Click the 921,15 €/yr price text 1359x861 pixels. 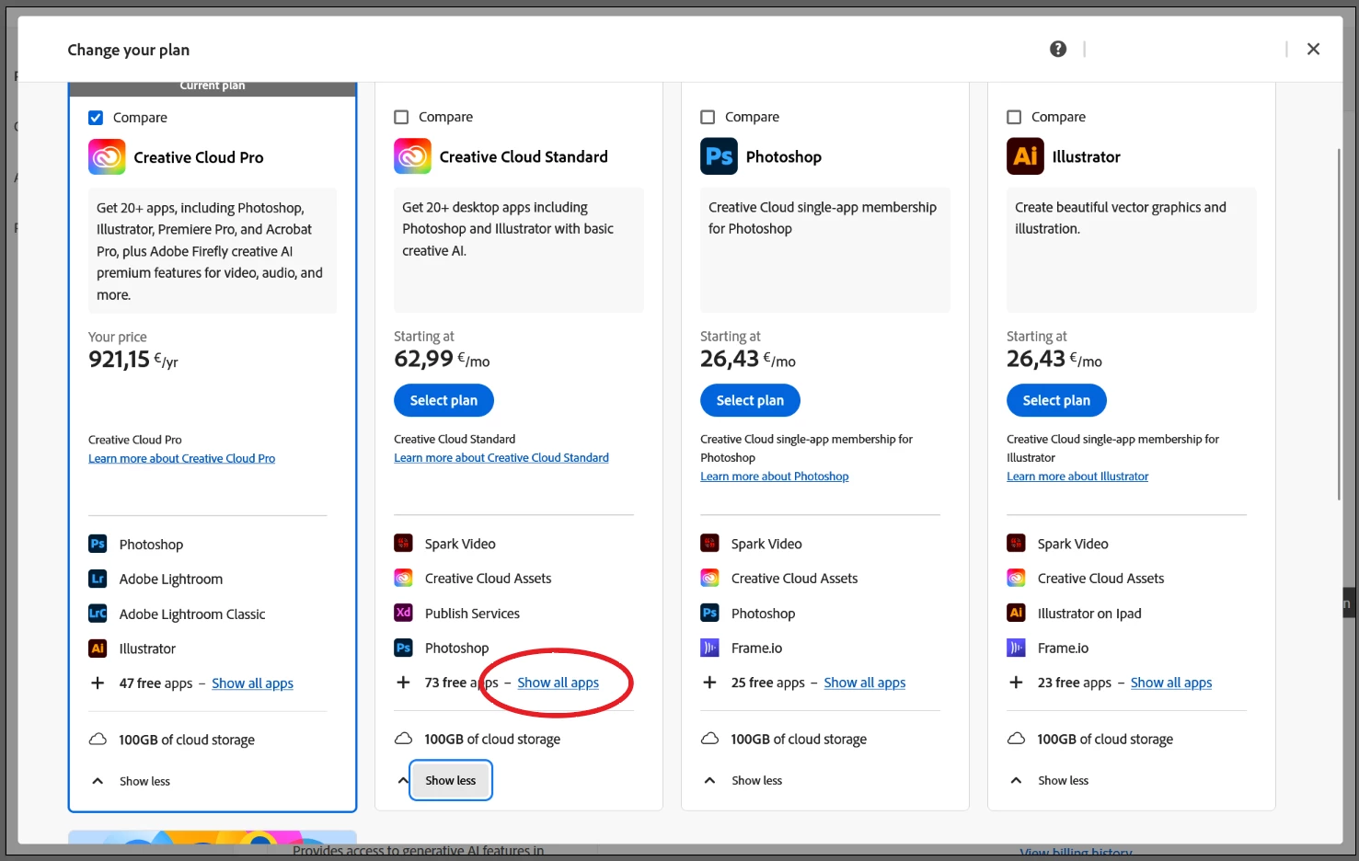(133, 360)
